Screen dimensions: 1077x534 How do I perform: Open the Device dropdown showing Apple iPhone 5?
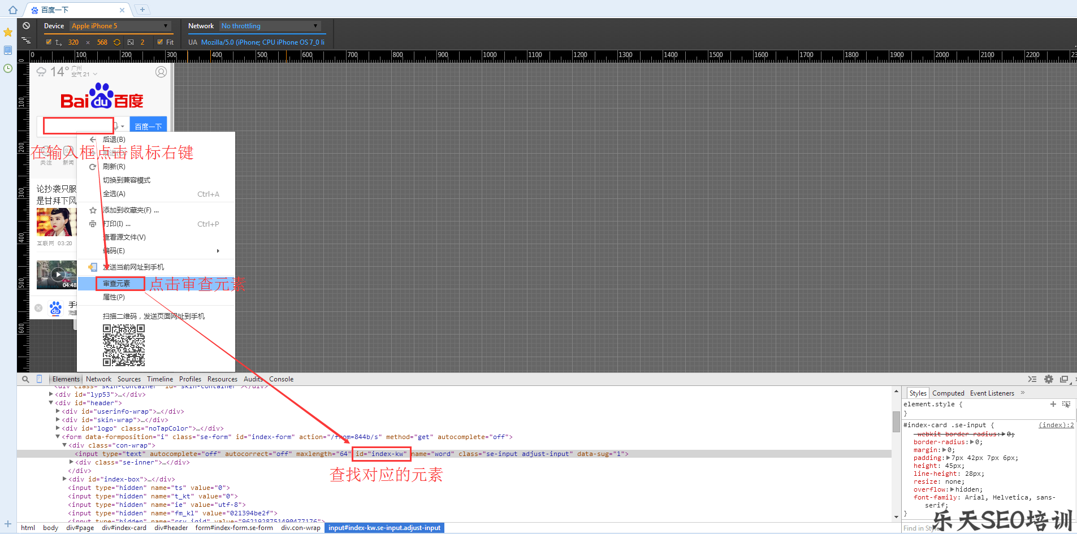point(120,26)
